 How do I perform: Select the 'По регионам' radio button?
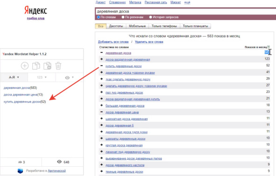[123, 17]
